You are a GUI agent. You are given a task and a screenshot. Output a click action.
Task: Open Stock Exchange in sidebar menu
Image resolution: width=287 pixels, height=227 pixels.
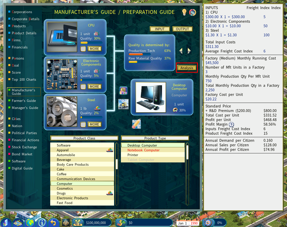(24, 147)
